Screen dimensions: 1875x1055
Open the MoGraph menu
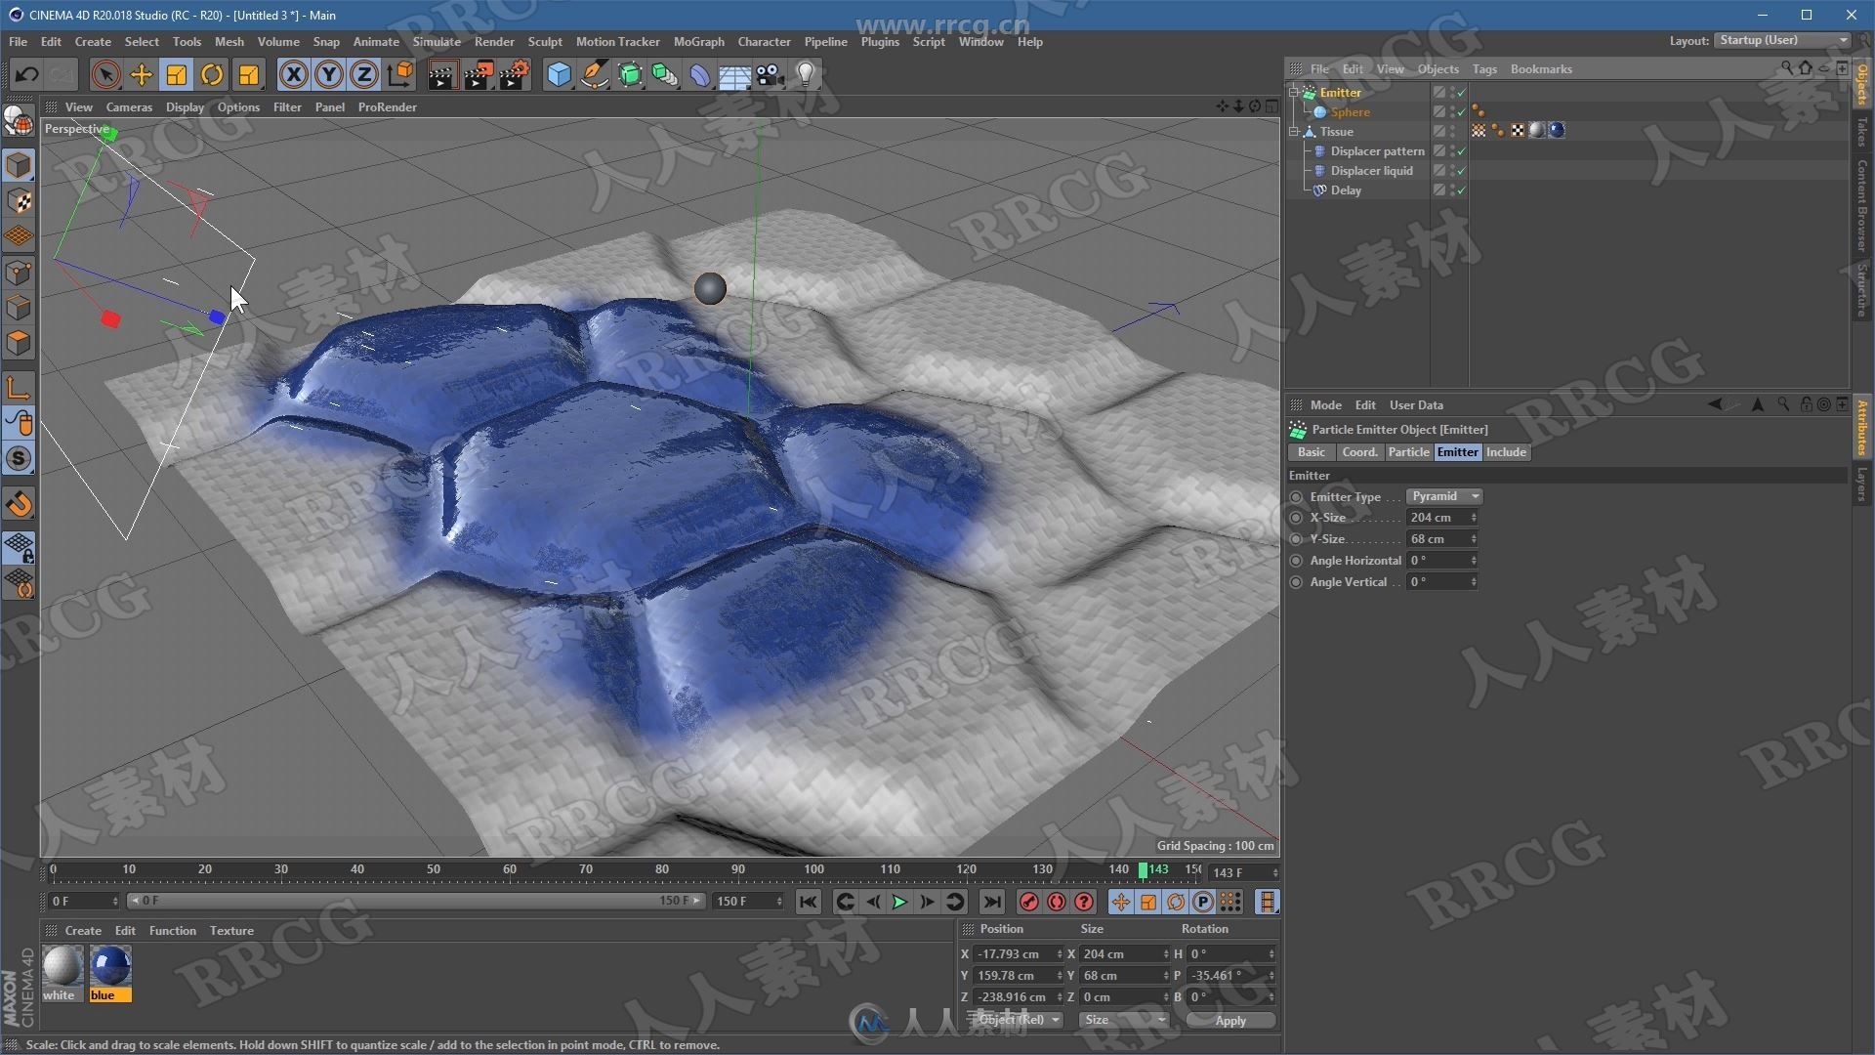(698, 42)
